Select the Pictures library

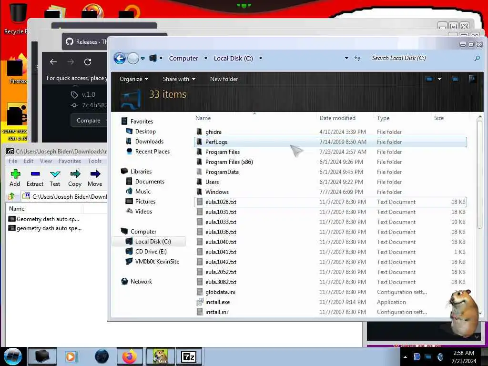(x=145, y=202)
